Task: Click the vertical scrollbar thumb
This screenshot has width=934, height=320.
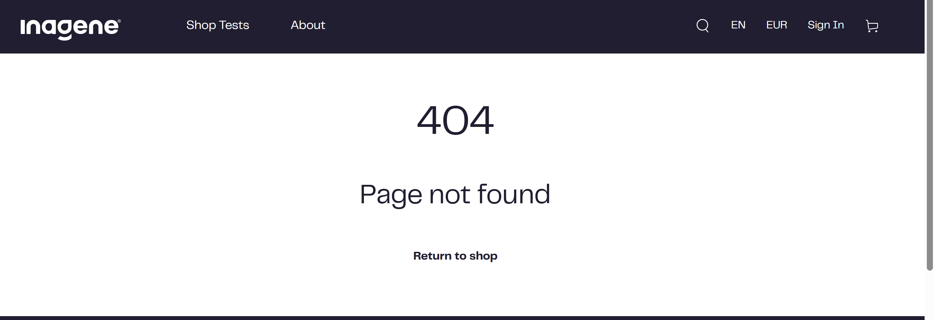Action: coord(930,135)
